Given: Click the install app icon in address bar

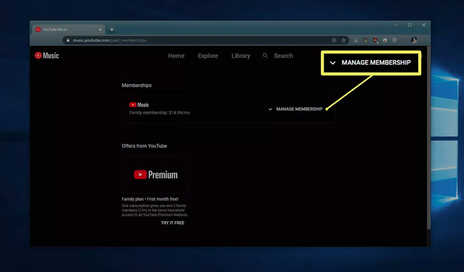Looking at the screenshot, I should [x=334, y=40].
